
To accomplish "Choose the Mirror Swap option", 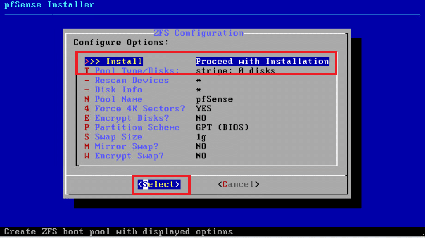I will pyautogui.click(x=126, y=146).
